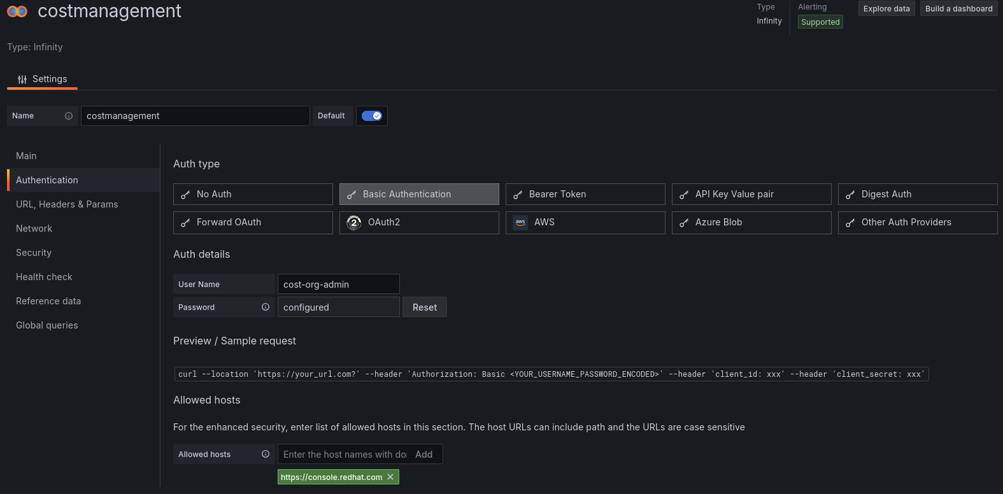
Task: Open URL, Headers & Params section
Action: point(67,204)
